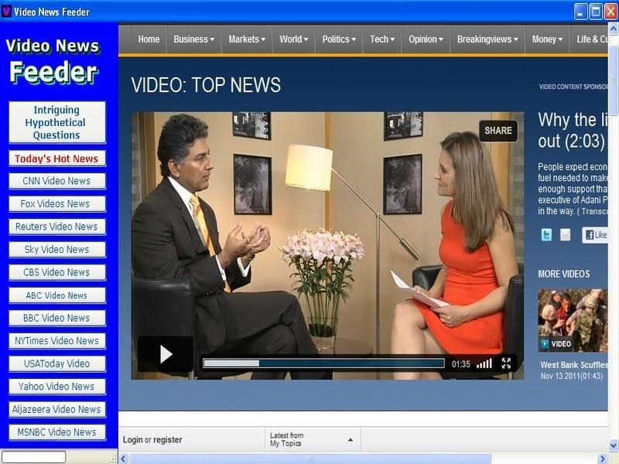This screenshot has height=464, width=619.
Task: Load Aljazeera Video News feed
Action: (x=56, y=410)
